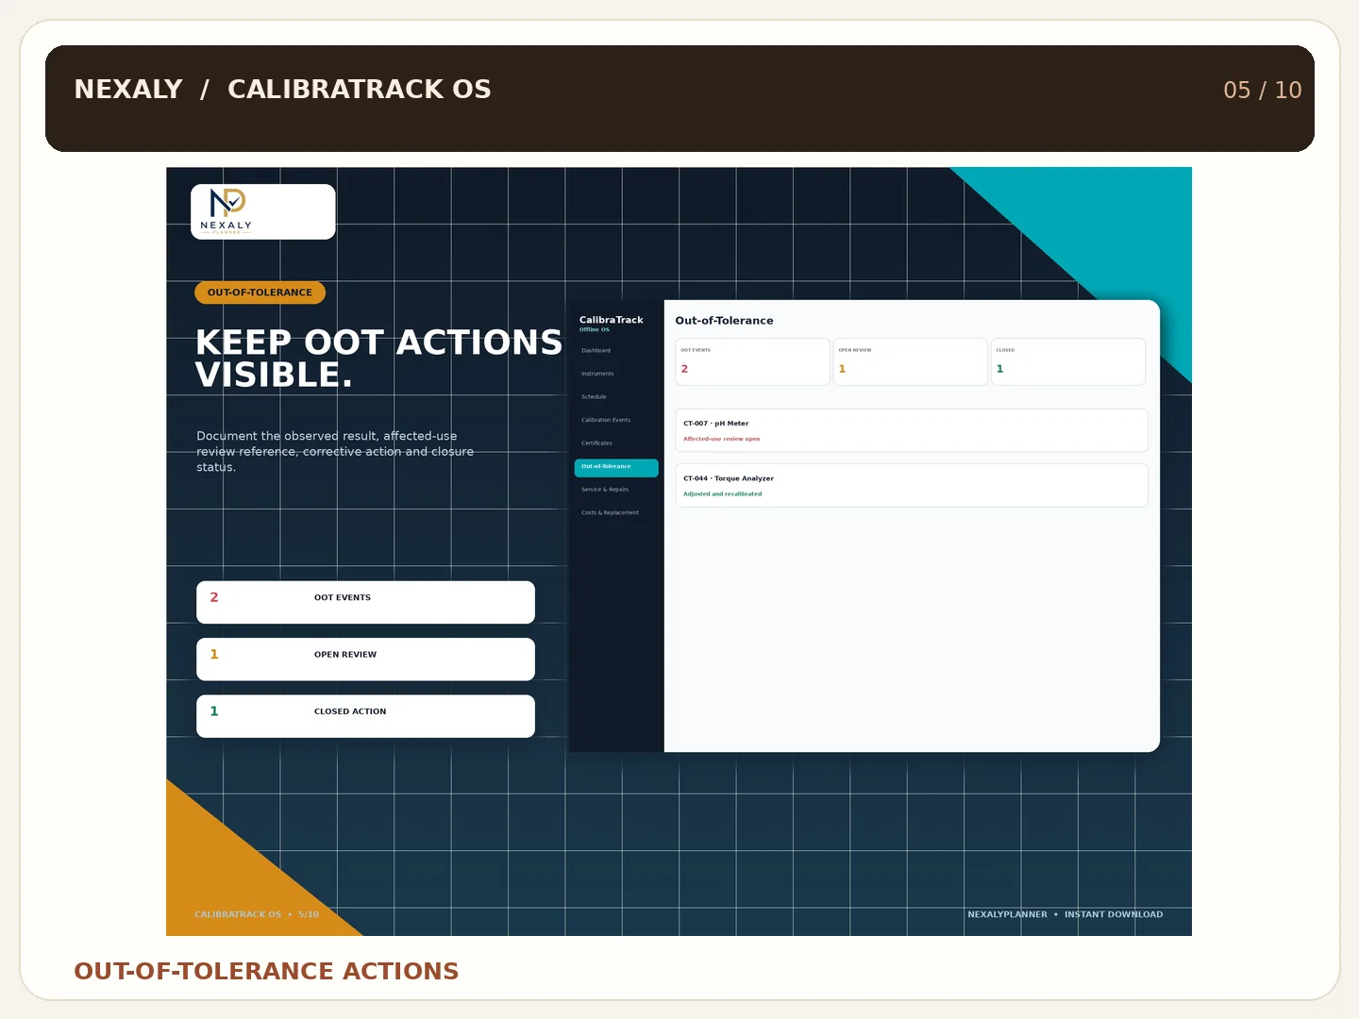1359x1019 pixels.
Task: Open the CT-007 pH Meter row
Action: point(912,430)
